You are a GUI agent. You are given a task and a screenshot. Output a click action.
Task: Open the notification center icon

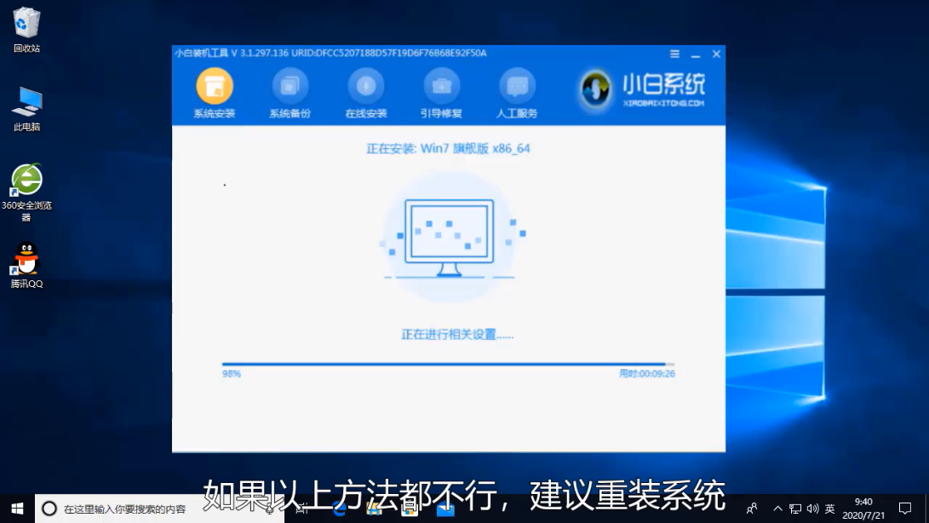[904, 509]
